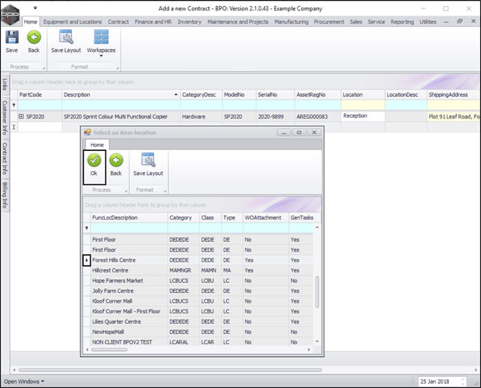Viewport: 481px width, 388px height.
Task: Click the row indicator arrow beside Forest Hills Centre
Action: pyautogui.click(x=87, y=261)
